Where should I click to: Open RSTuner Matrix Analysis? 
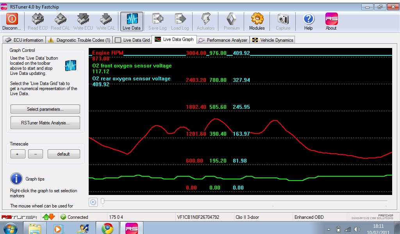click(45, 123)
